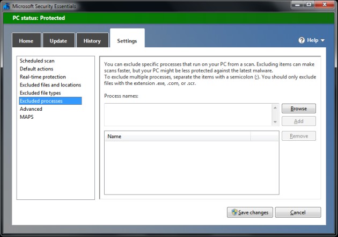Choose Default actions setting
Viewport: 338px width, 237px height.
(x=36, y=69)
